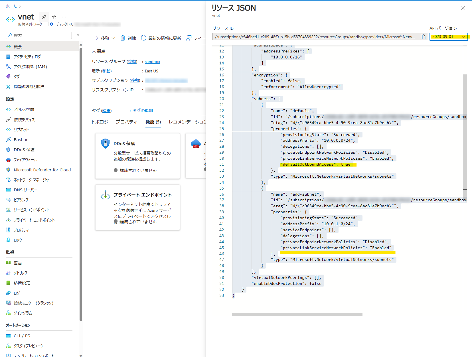Image resolution: width=472 pixels, height=357 pixels.
Task: Open 概要 in the sidebar
Action: (x=39, y=46)
